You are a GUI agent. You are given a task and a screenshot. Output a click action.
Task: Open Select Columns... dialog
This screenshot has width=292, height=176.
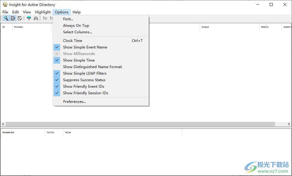click(x=101, y=32)
